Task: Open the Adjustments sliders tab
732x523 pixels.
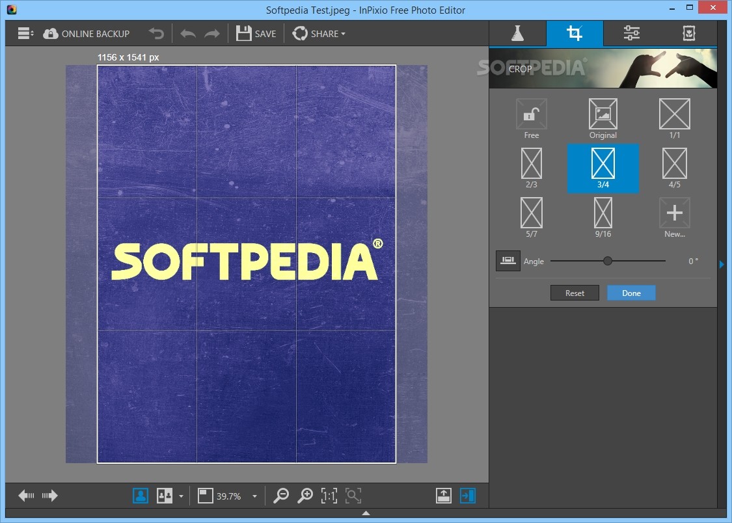Action: 631,33
